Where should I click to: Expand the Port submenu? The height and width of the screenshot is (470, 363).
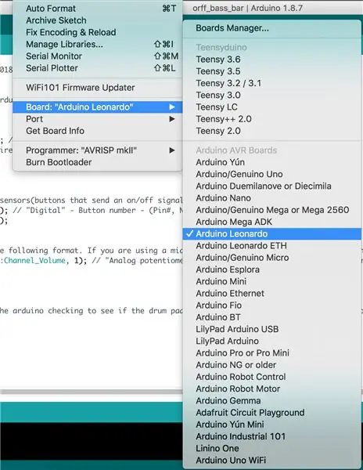click(x=97, y=119)
